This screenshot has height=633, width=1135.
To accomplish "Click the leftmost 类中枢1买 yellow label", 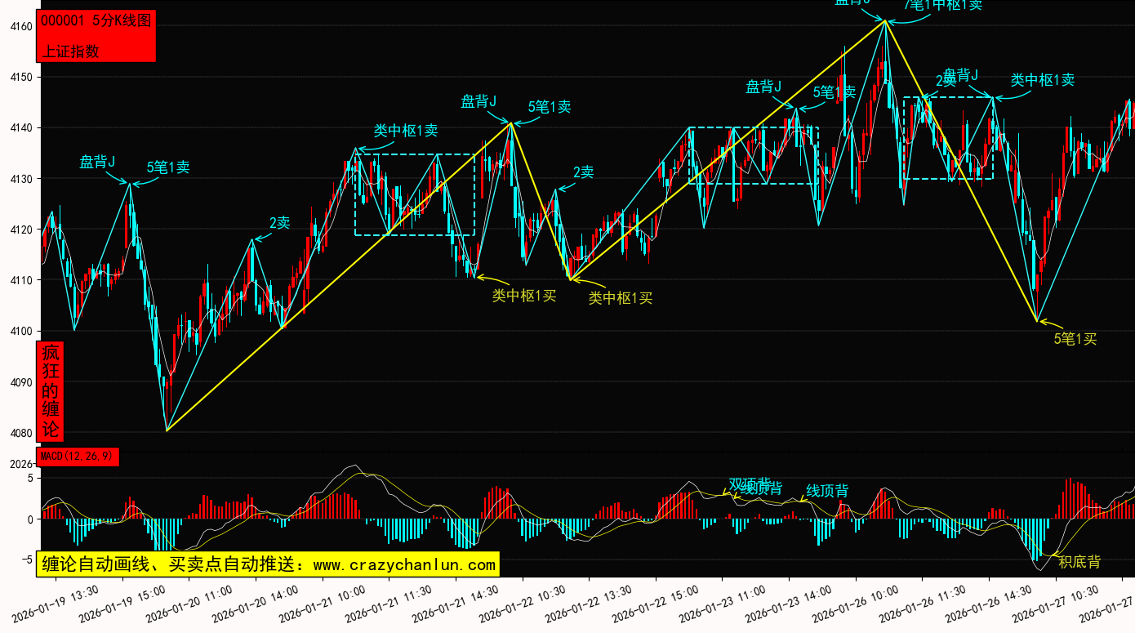I will (x=523, y=296).
